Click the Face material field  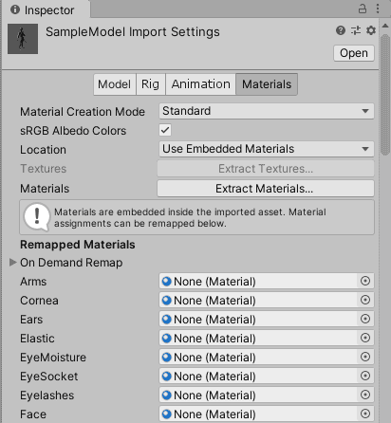267,414
